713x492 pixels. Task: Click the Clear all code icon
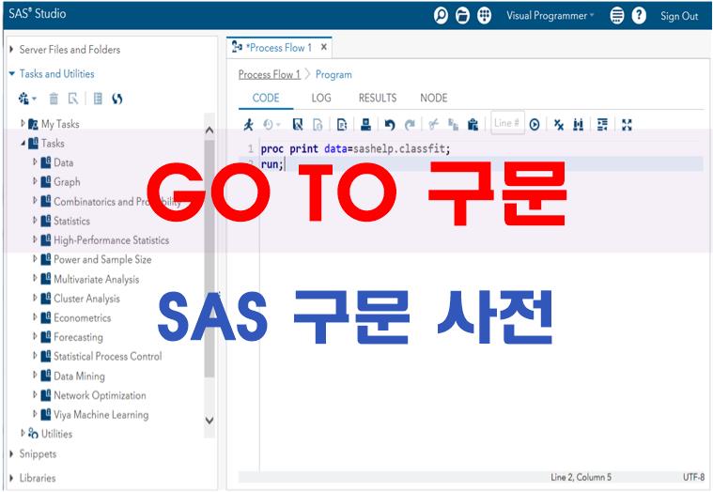559,125
